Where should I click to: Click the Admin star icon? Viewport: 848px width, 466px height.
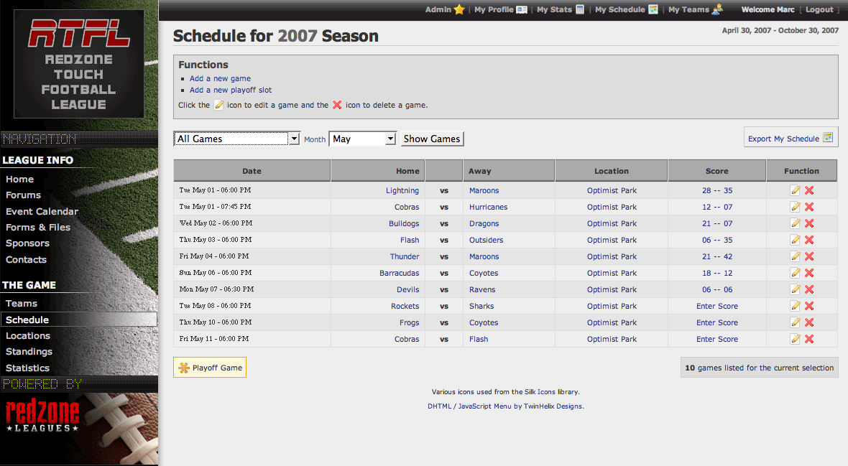pyautogui.click(x=459, y=10)
